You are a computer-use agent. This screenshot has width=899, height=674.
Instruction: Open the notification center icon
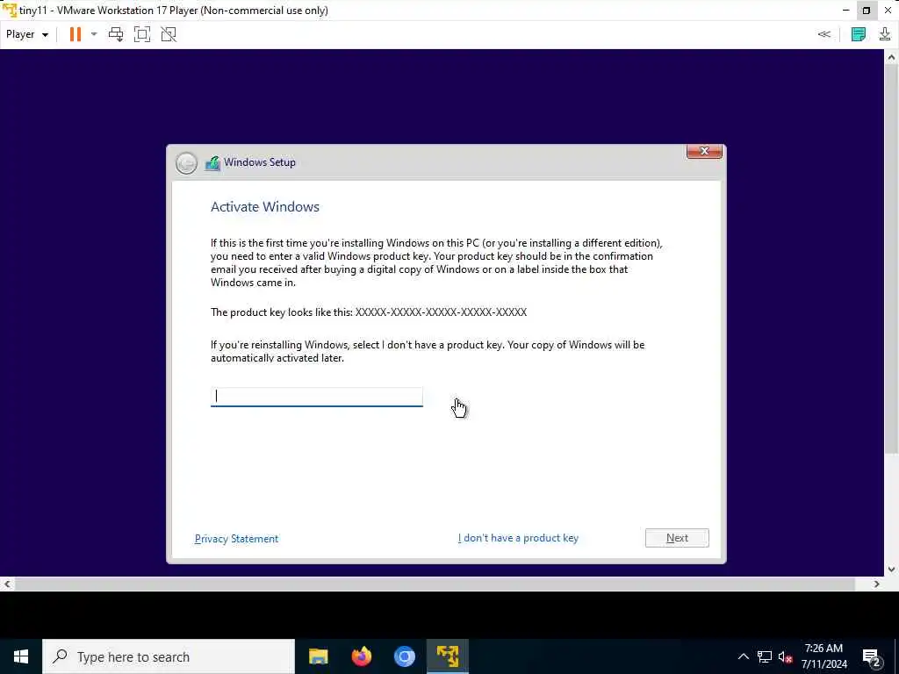coord(872,656)
